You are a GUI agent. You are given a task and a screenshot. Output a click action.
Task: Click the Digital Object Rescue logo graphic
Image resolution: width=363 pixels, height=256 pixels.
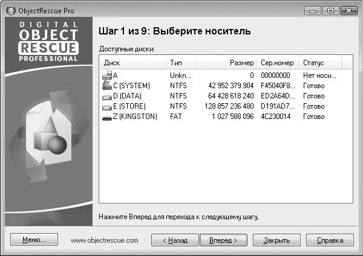click(47, 42)
